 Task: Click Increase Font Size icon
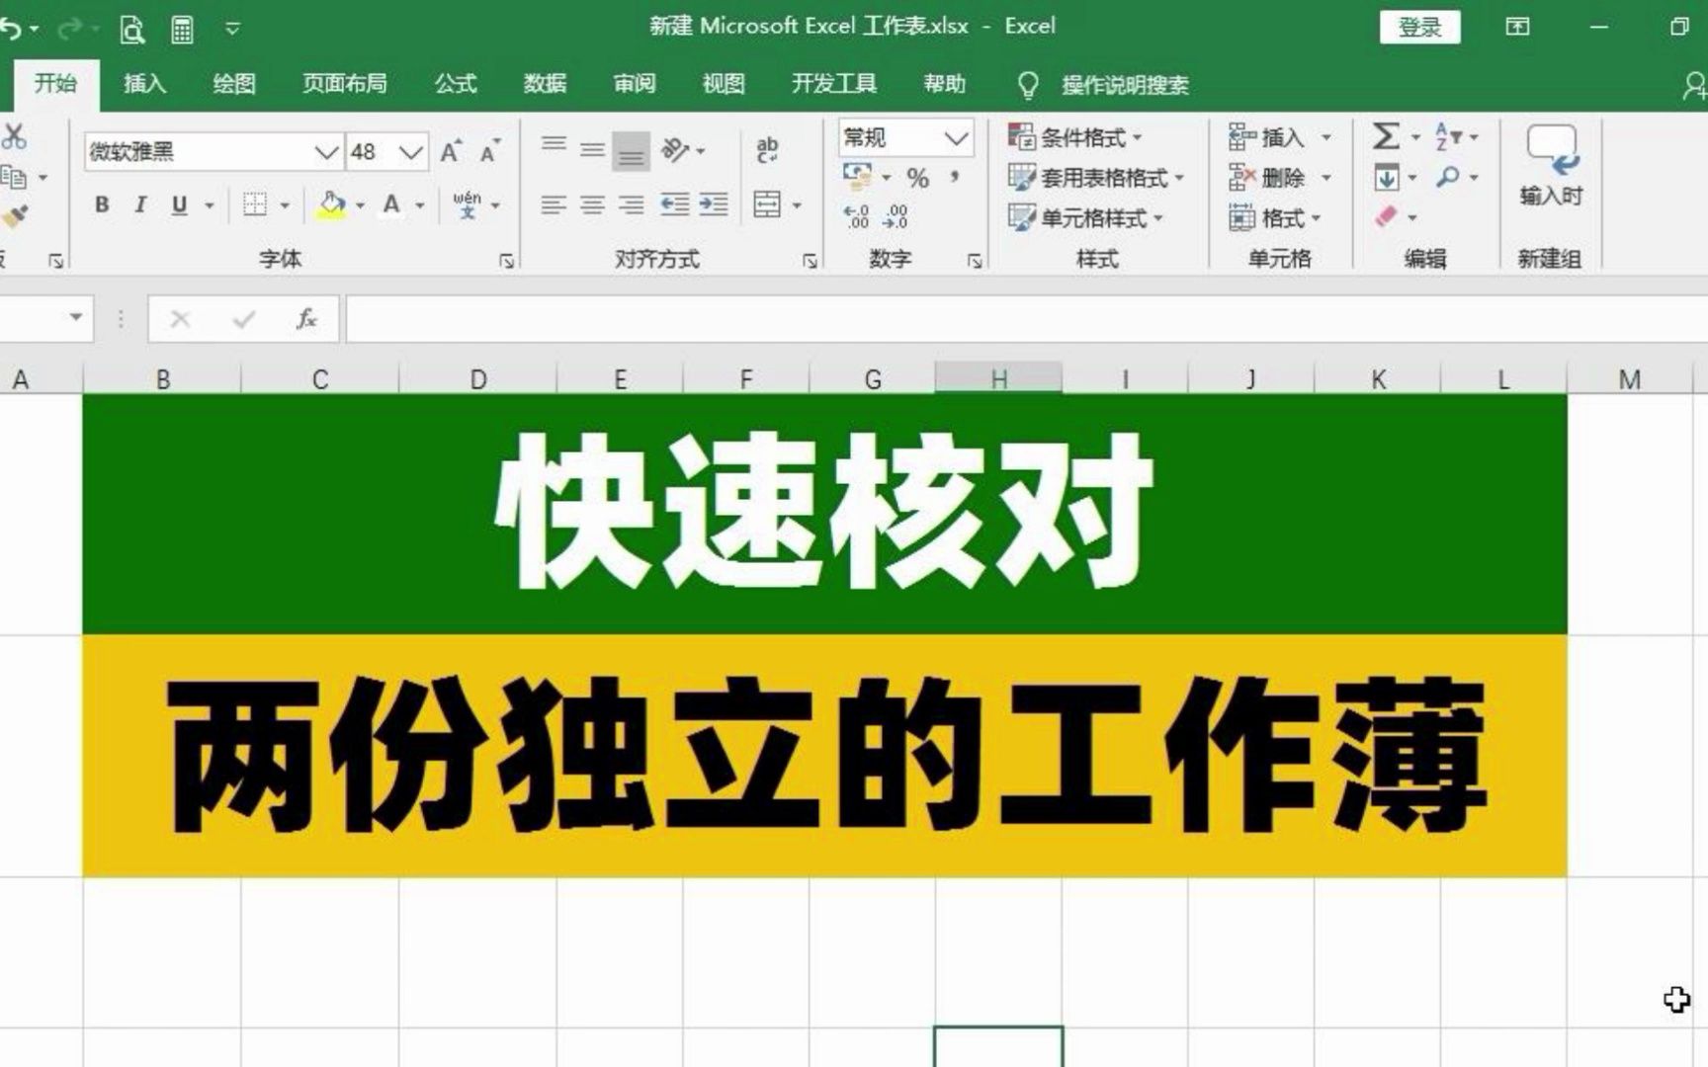tap(451, 151)
